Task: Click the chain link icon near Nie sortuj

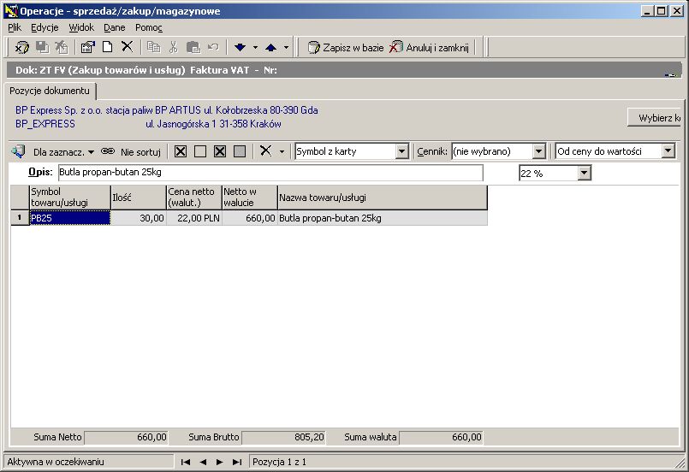Action: coord(108,151)
